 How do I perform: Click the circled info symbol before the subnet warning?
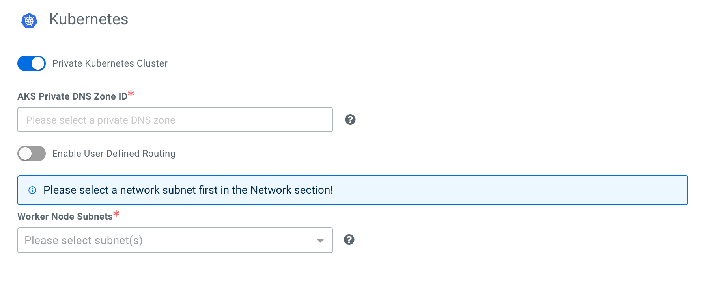[32, 190]
